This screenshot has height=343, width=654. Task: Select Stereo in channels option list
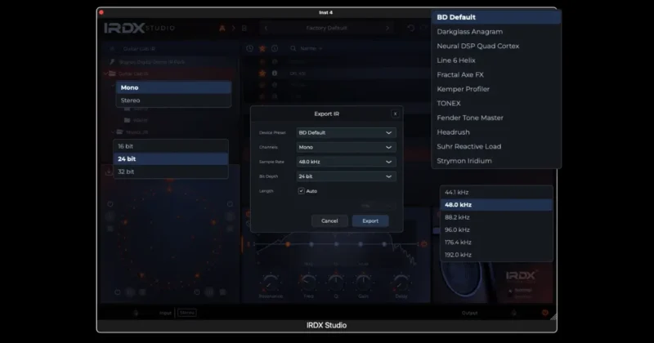pyautogui.click(x=173, y=100)
